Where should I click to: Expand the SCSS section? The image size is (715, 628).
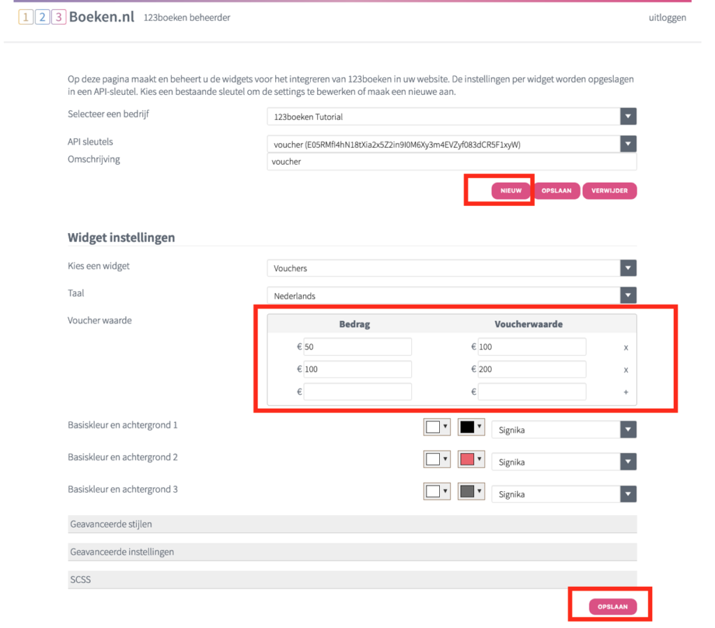(x=352, y=580)
